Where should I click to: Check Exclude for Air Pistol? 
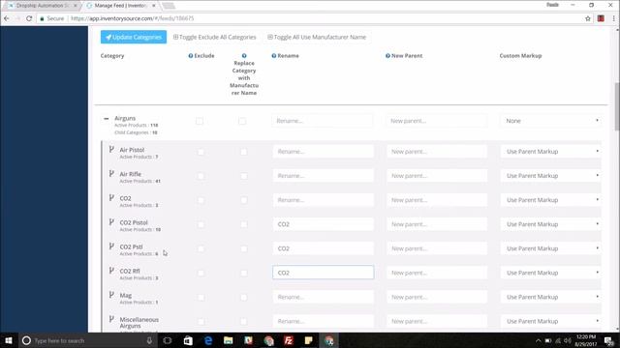click(201, 152)
